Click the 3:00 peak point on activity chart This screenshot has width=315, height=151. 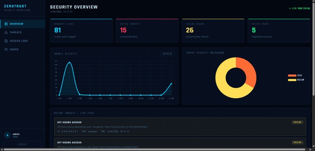[x=69, y=62]
